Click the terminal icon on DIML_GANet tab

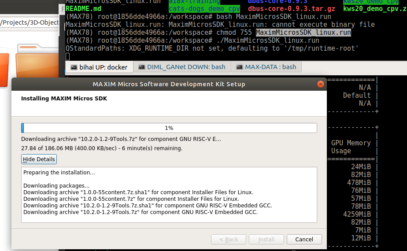click(142, 67)
